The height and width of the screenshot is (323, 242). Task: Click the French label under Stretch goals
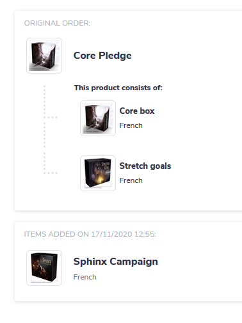coord(131,180)
